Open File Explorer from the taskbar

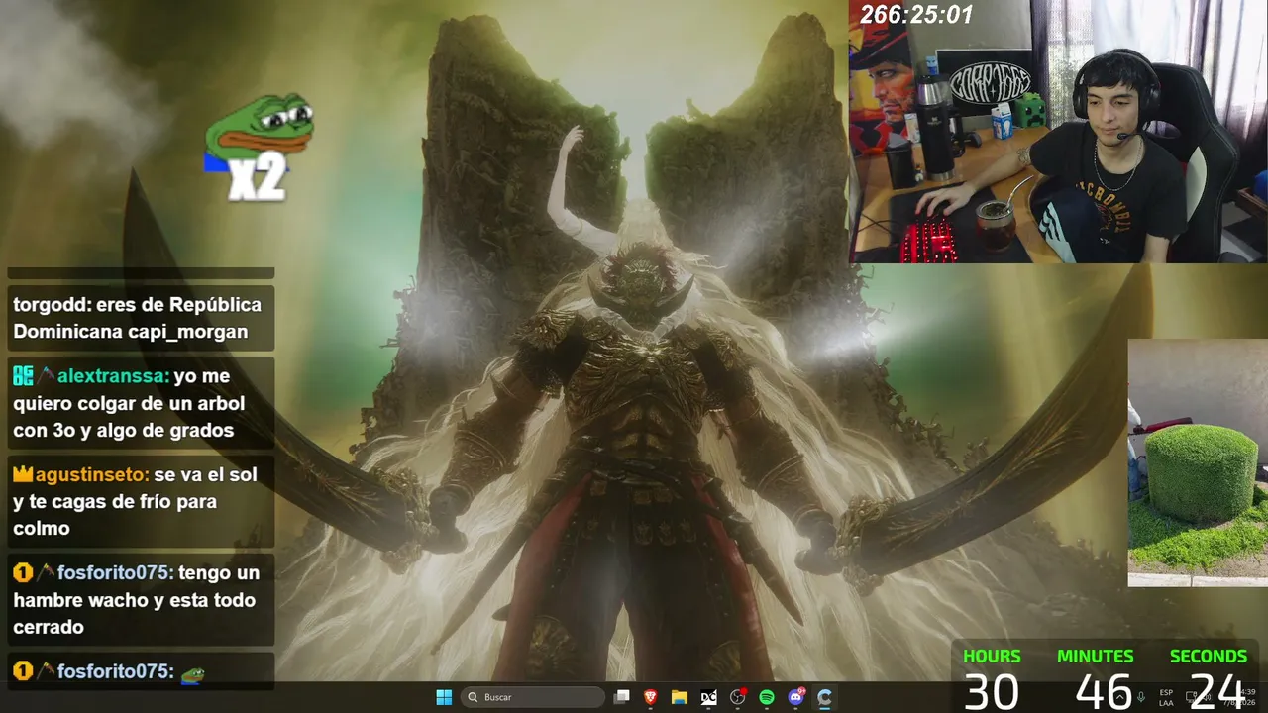click(x=680, y=697)
